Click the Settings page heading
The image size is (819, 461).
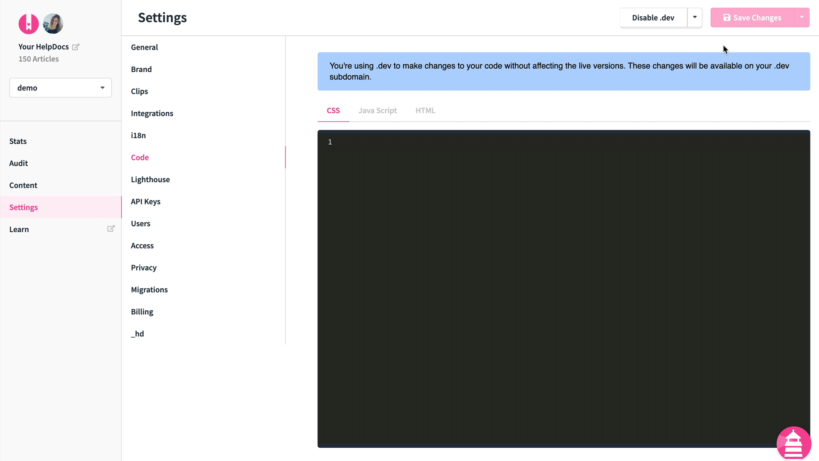pos(163,18)
